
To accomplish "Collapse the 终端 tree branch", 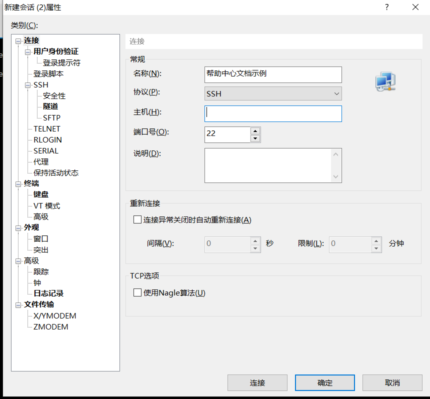I will pyautogui.click(x=18, y=183).
